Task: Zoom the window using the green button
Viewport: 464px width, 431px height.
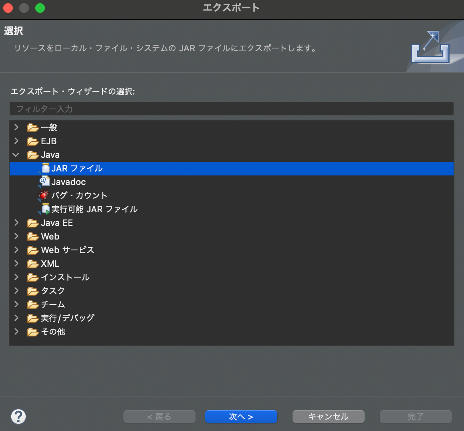Action: (40, 8)
